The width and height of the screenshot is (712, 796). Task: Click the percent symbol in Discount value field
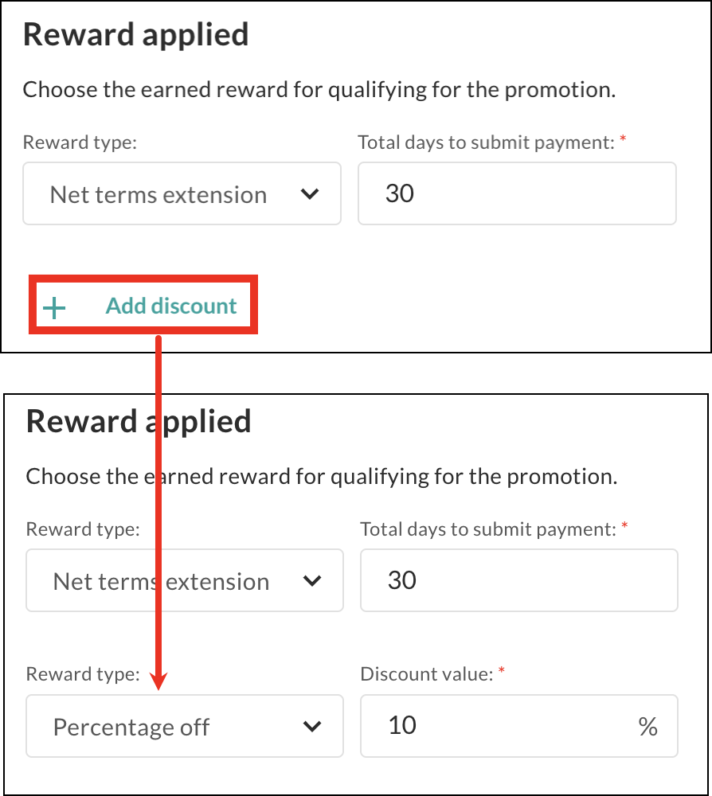(x=647, y=727)
